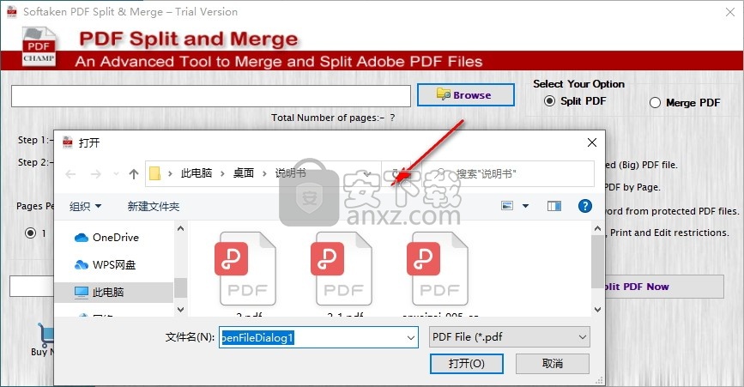Expand chevron before 此电脑 in breadcrumb

(x=170, y=173)
